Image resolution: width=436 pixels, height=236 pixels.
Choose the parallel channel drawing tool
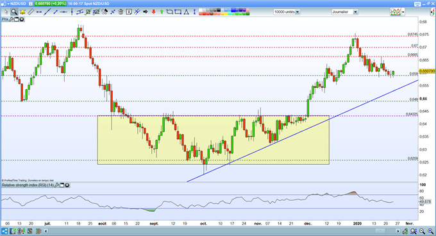pyautogui.click(x=80, y=12)
